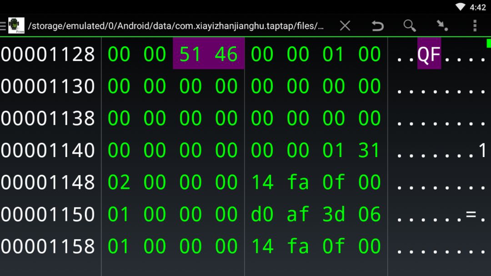The image size is (491, 276).
Task: Select byte 3d in row 00001150
Action: coord(334,214)
